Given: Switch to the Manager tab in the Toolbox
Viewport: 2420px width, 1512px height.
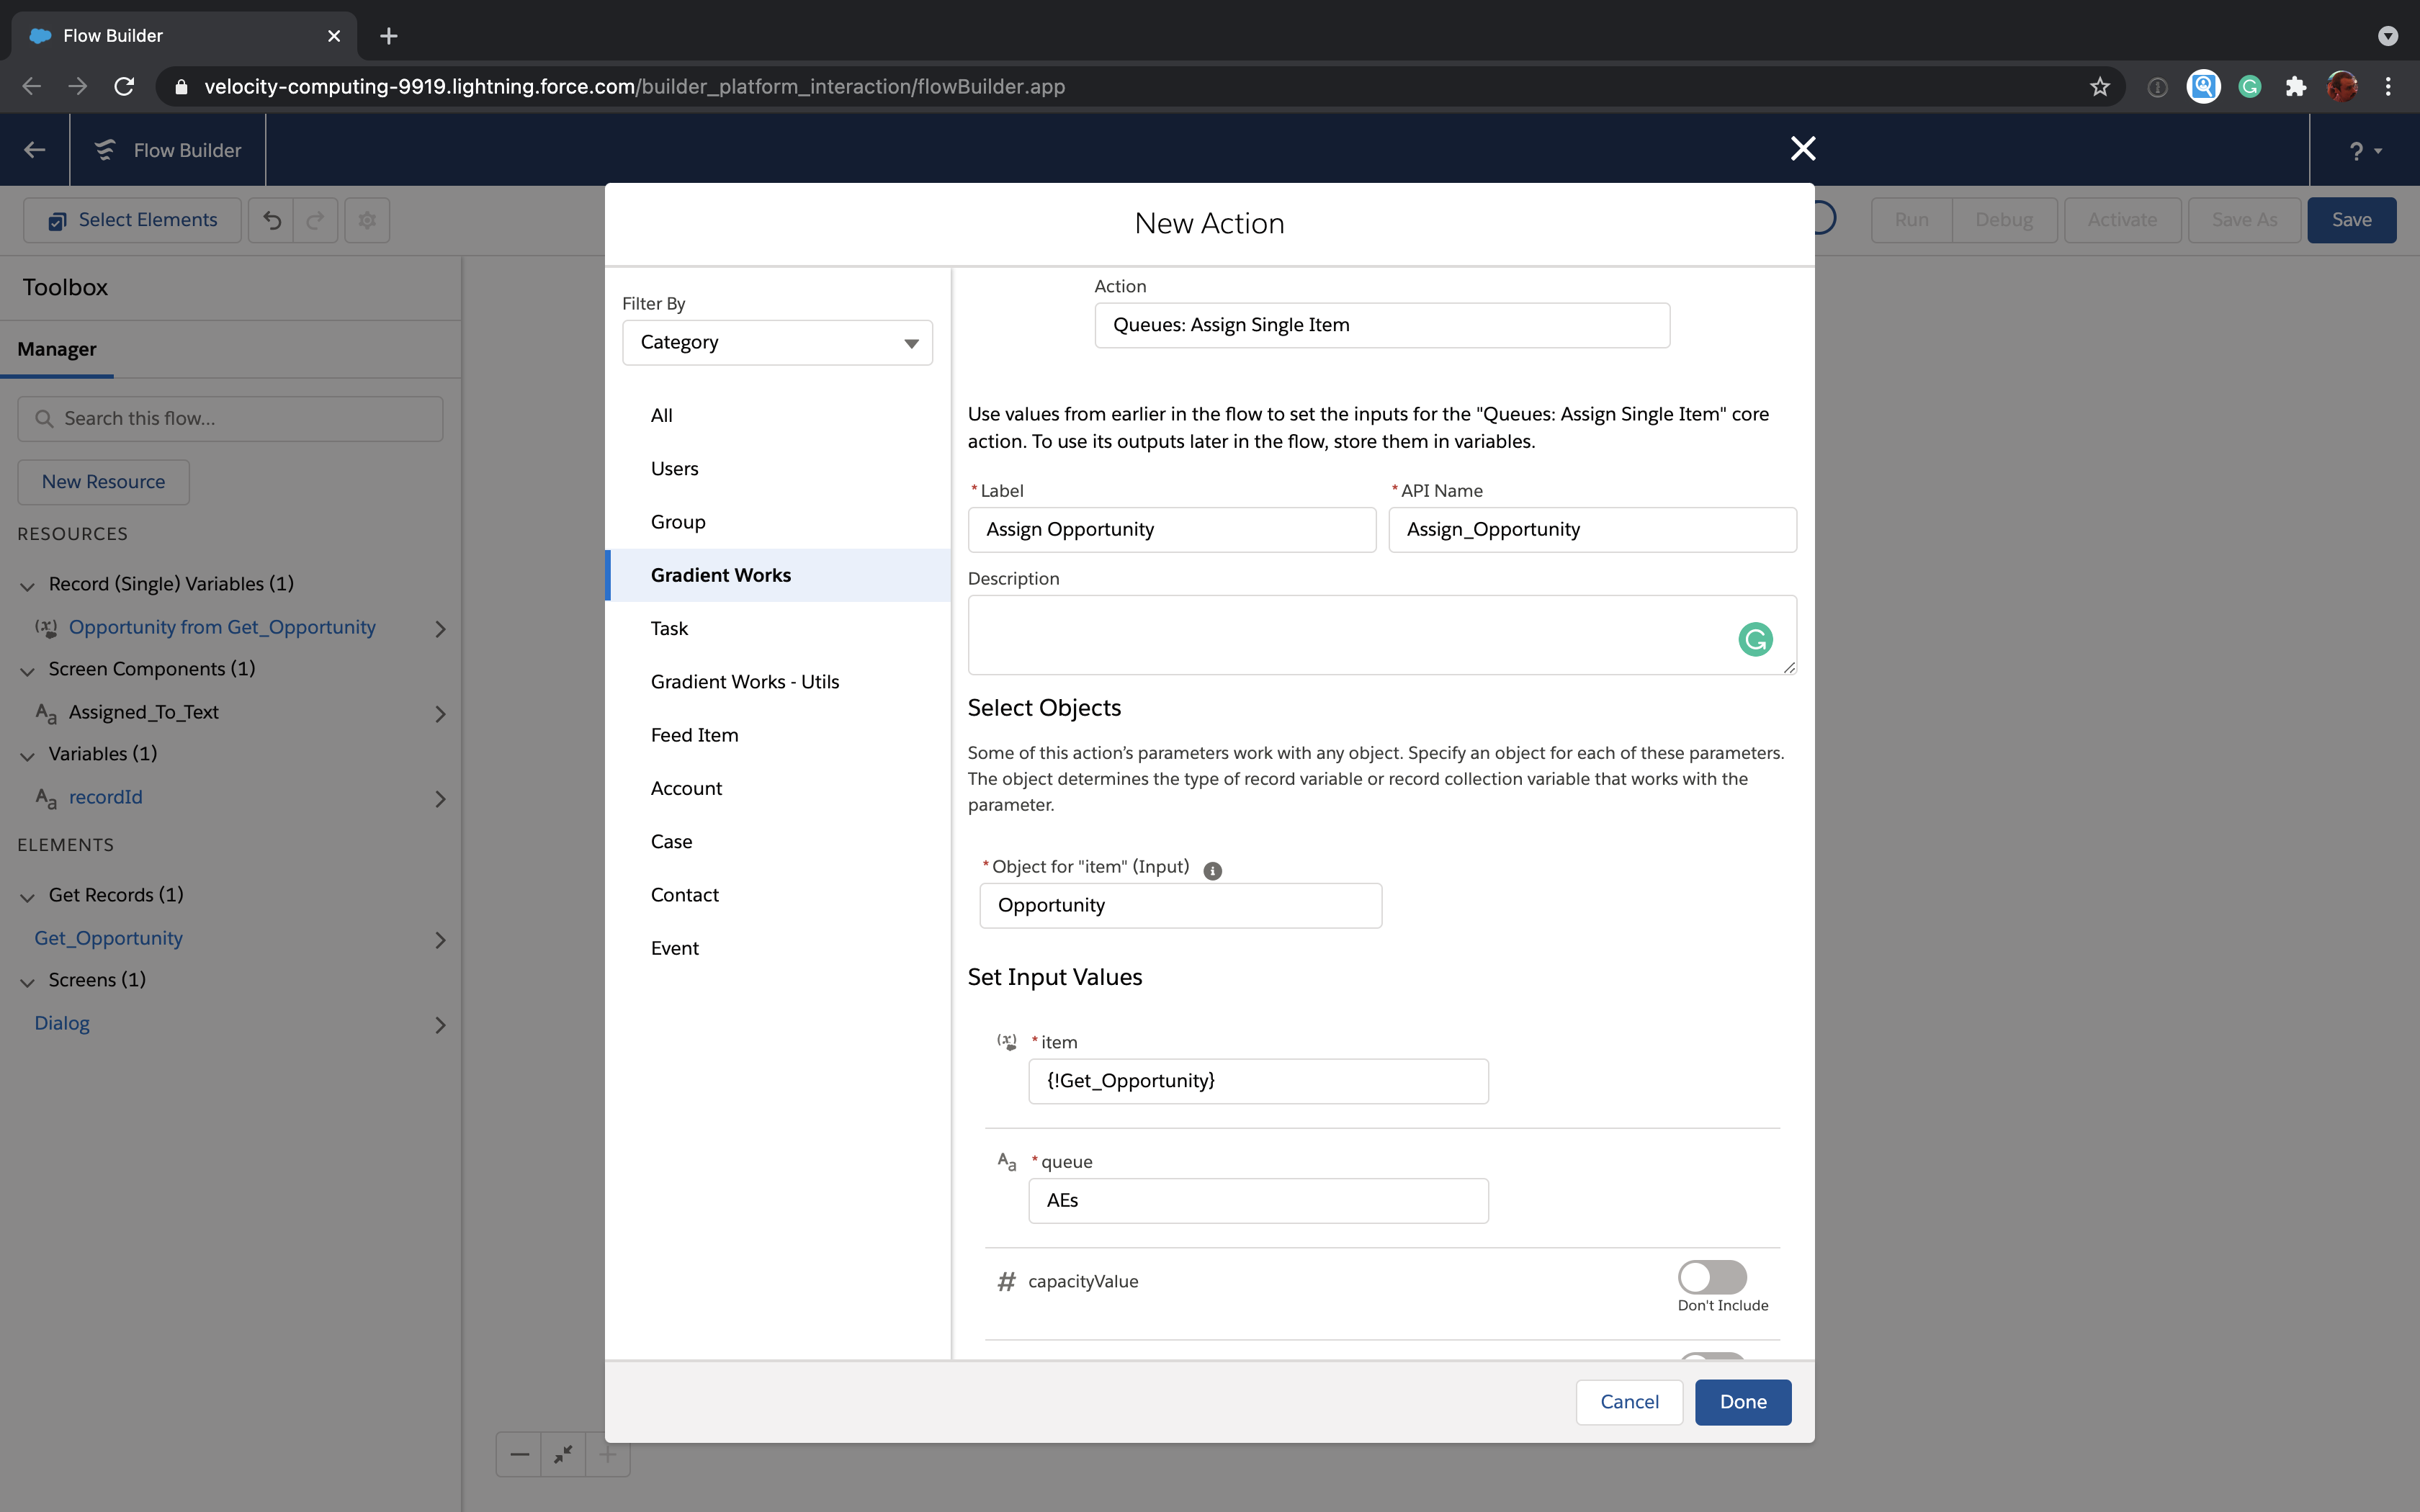Looking at the screenshot, I should tap(57, 349).
